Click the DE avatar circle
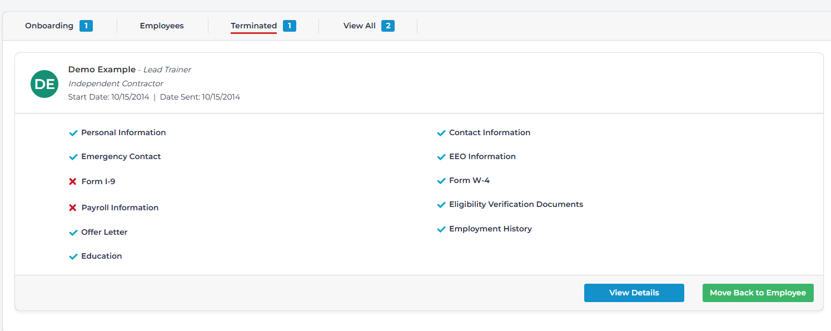831x331 pixels. (x=44, y=84)
